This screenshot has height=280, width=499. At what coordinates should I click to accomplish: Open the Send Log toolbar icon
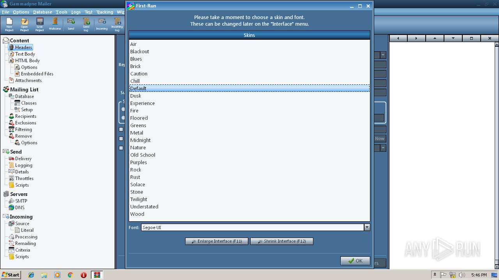pyautogui.click(x=86, y=24)
